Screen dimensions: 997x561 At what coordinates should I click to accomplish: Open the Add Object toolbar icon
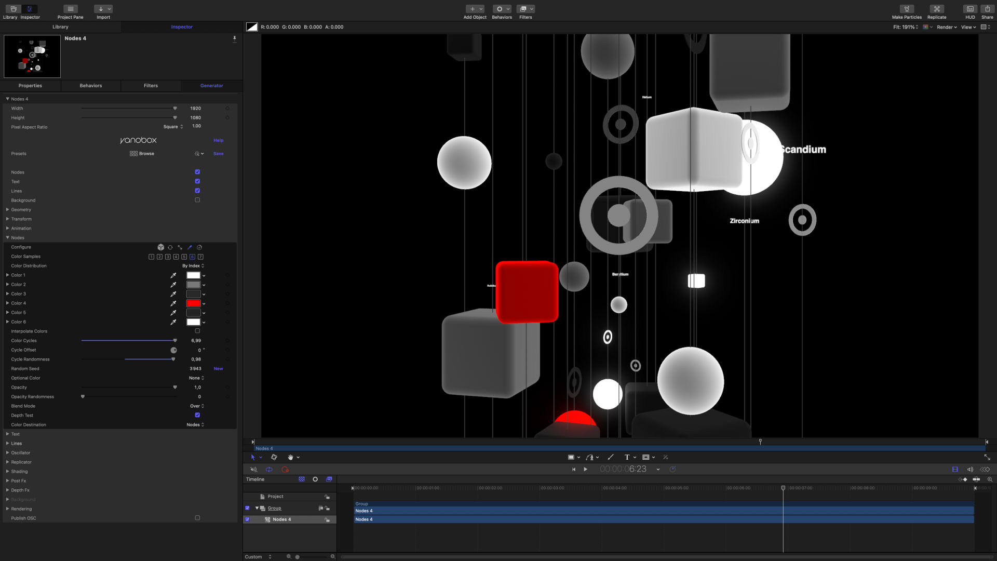click(475, 9)
